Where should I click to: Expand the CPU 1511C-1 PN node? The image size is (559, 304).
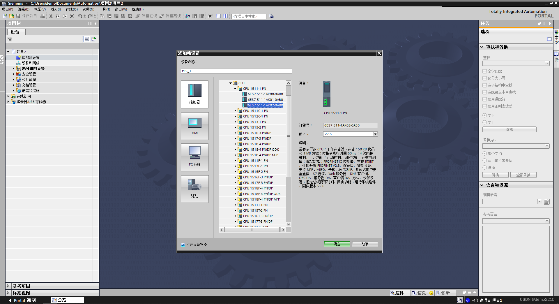point(235,111)
